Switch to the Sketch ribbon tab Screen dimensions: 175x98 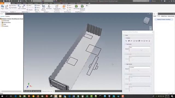[x=25, y=3]
